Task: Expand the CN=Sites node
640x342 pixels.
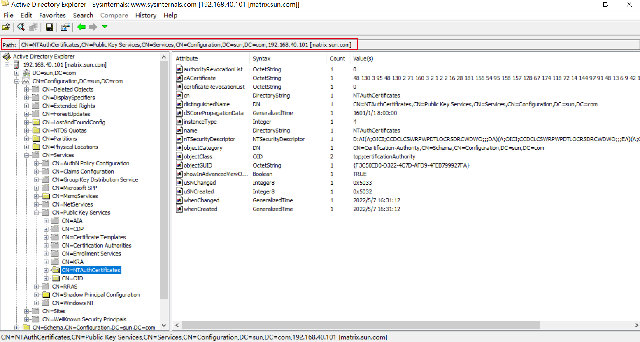Action: click(26, 311)
